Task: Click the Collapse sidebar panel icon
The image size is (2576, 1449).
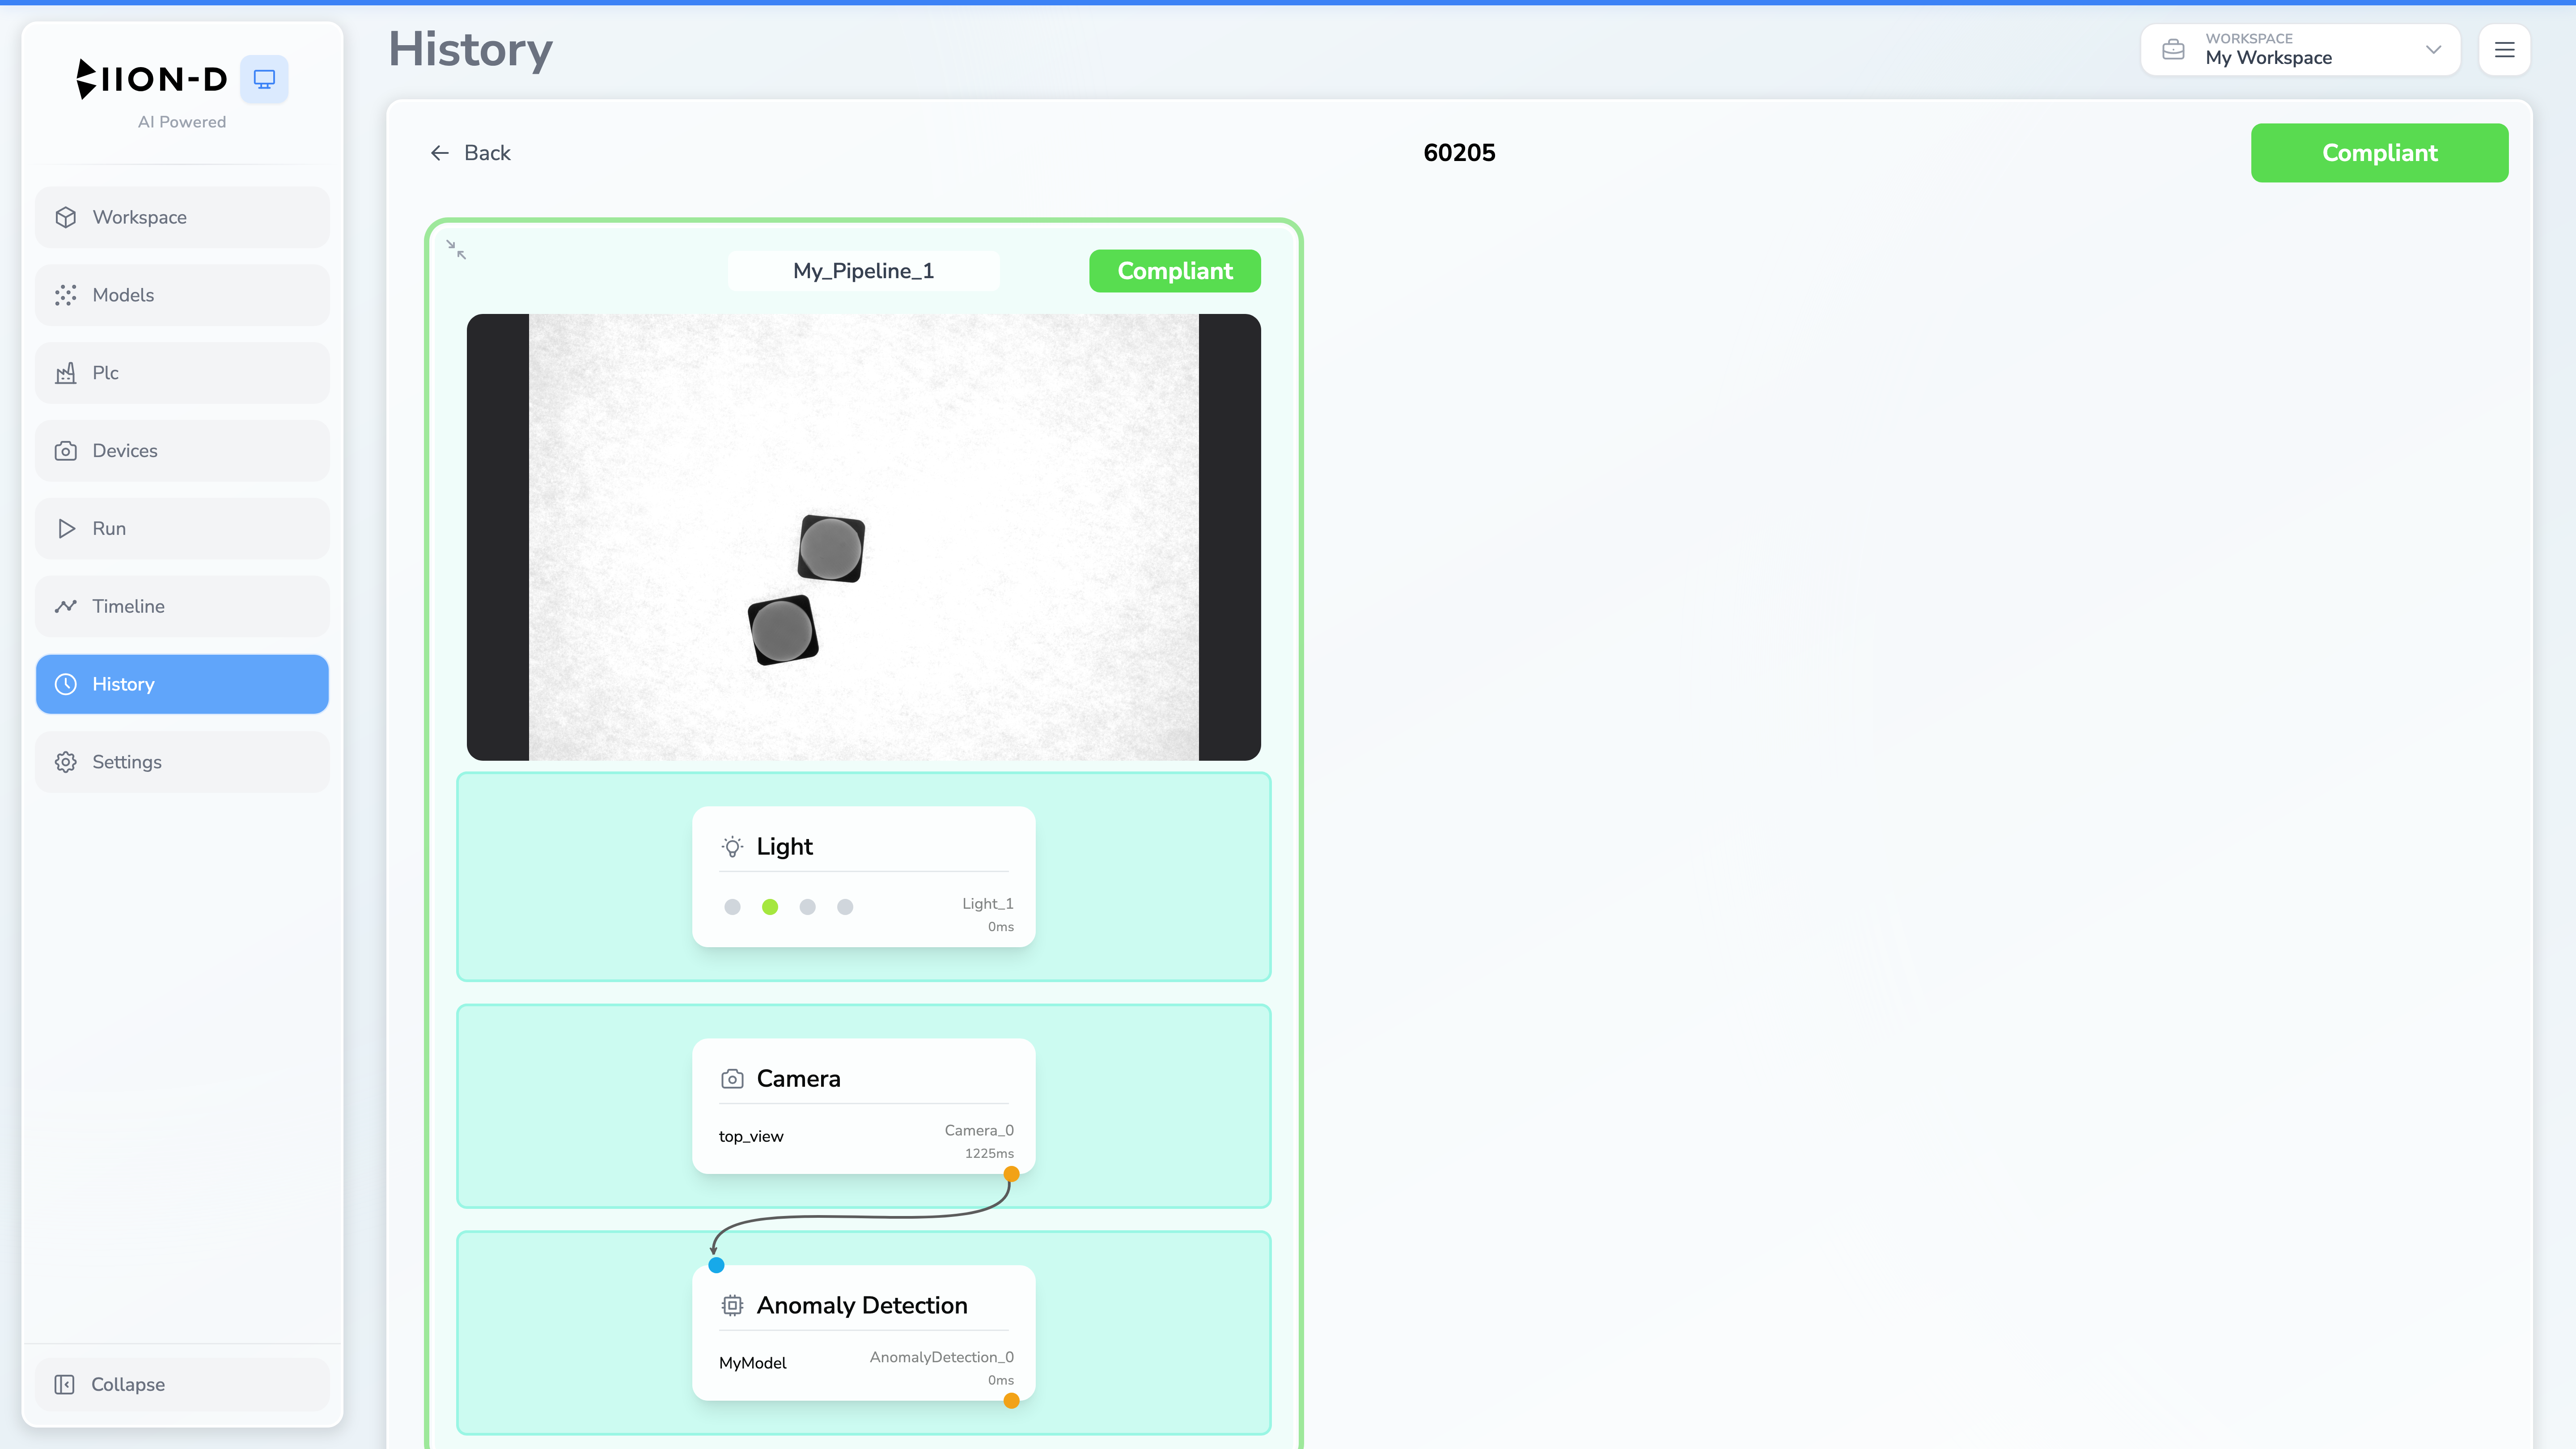Action: [65, 1384]
